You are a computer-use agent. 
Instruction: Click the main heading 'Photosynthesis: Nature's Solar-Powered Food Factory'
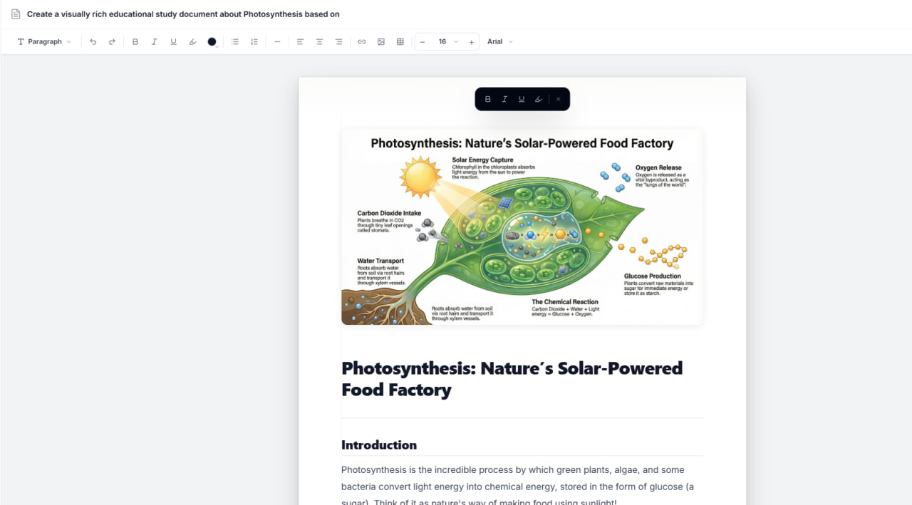coord(512,379)
